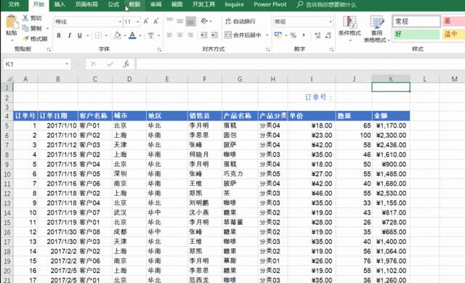465x283 pixels.
Task: Open the File (文件) tab
Action: (x=14, y=4)
